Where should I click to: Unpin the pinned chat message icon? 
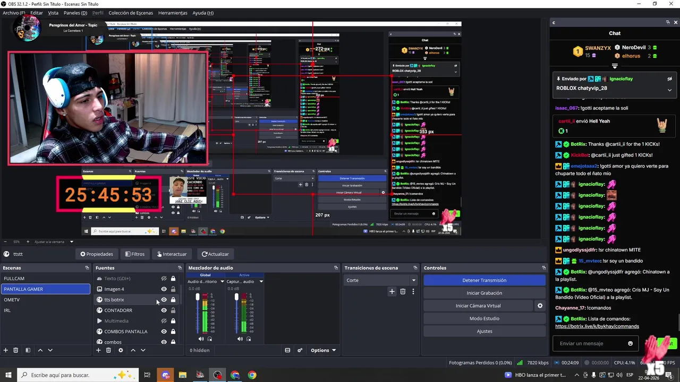point(669,79)
